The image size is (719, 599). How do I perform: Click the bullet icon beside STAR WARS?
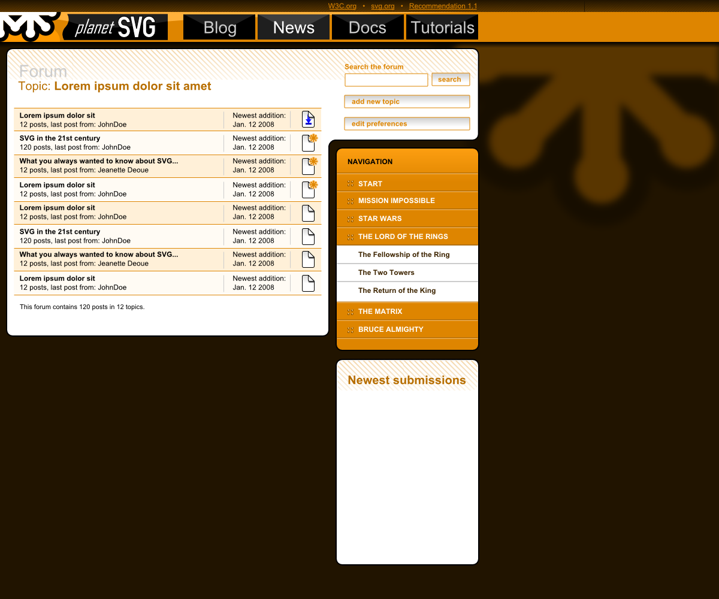tap(351, 219)
